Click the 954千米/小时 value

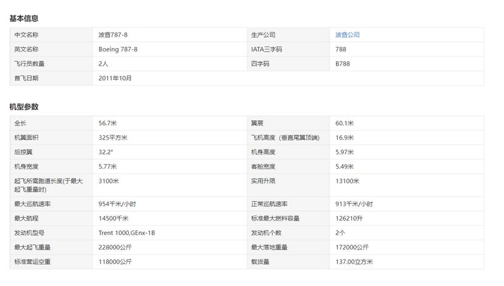coord(117,204)
